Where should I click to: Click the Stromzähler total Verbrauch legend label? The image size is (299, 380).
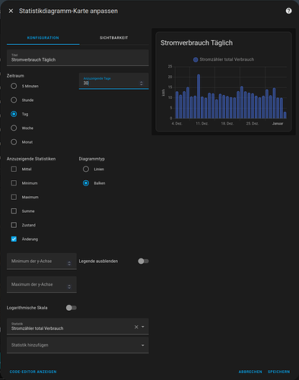[x=227, y=59]
